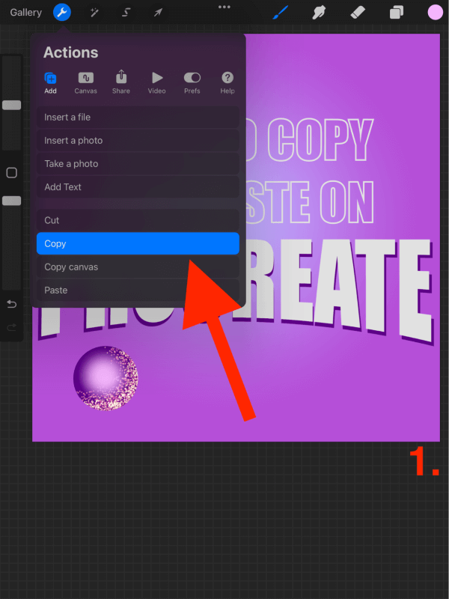
Task: Return to the Gallery
Action: click(x=25, y=12)
